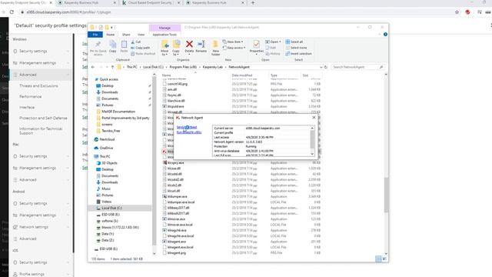This screenshot has height=277, width=492.
Task: Select 3D Objects in navigation pane
Action: tap(109, 163)
